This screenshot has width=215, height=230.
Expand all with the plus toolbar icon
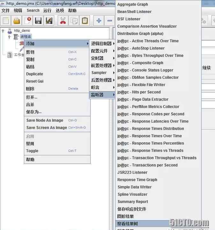(99, 21)
